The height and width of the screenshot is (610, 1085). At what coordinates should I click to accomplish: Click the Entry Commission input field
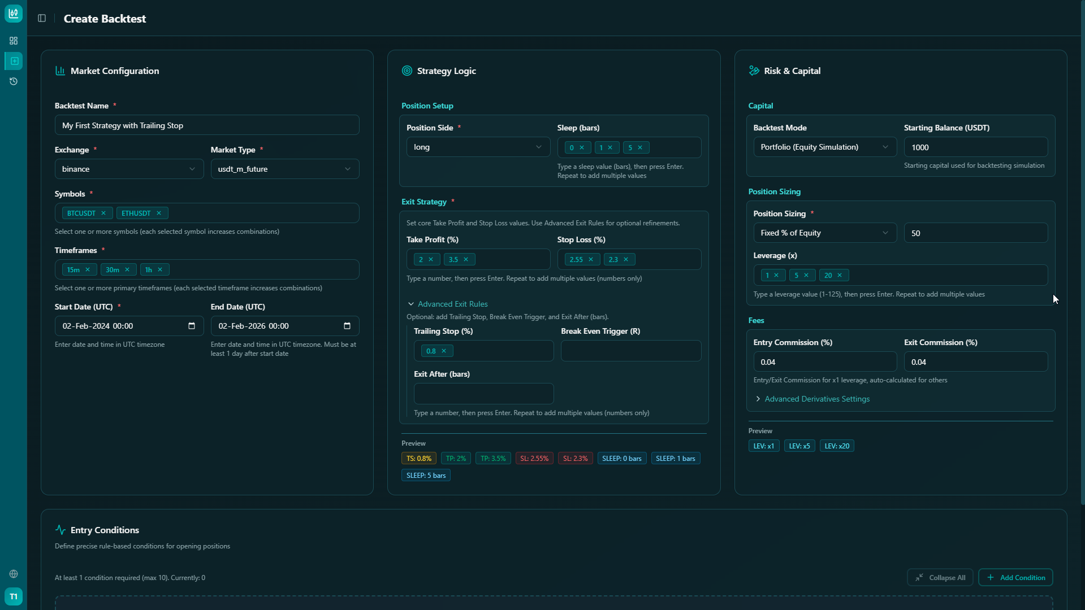pos(825,361)
